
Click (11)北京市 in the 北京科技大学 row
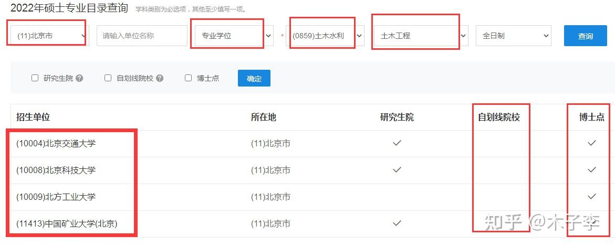pos(270,170)
